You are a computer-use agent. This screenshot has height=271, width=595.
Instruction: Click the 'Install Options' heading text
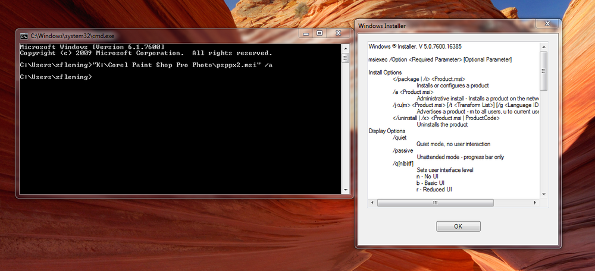pos(385,73)
